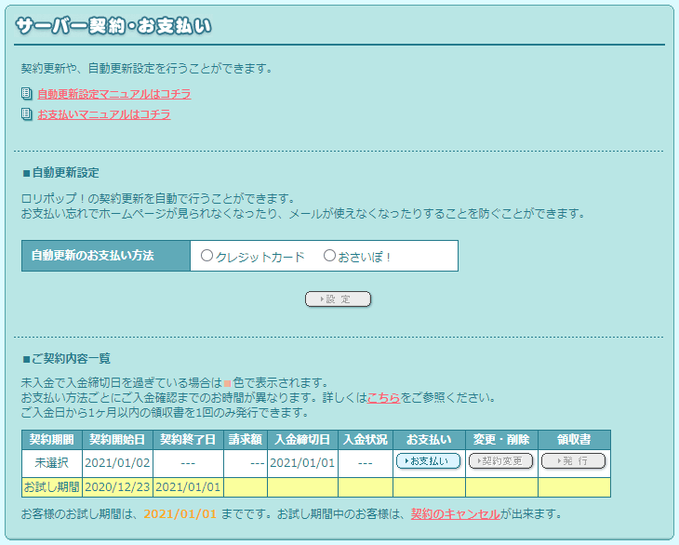The width and height of the screenshot is (679, 545).
Task: Click 2021/01/02 start date cell
Action: point(117,463)
